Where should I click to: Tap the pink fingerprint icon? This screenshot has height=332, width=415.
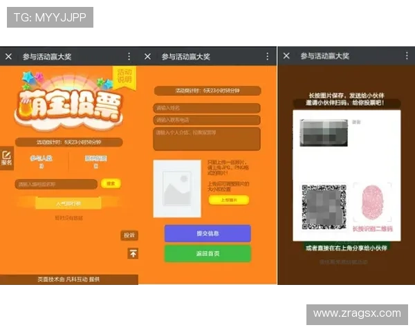372,203
